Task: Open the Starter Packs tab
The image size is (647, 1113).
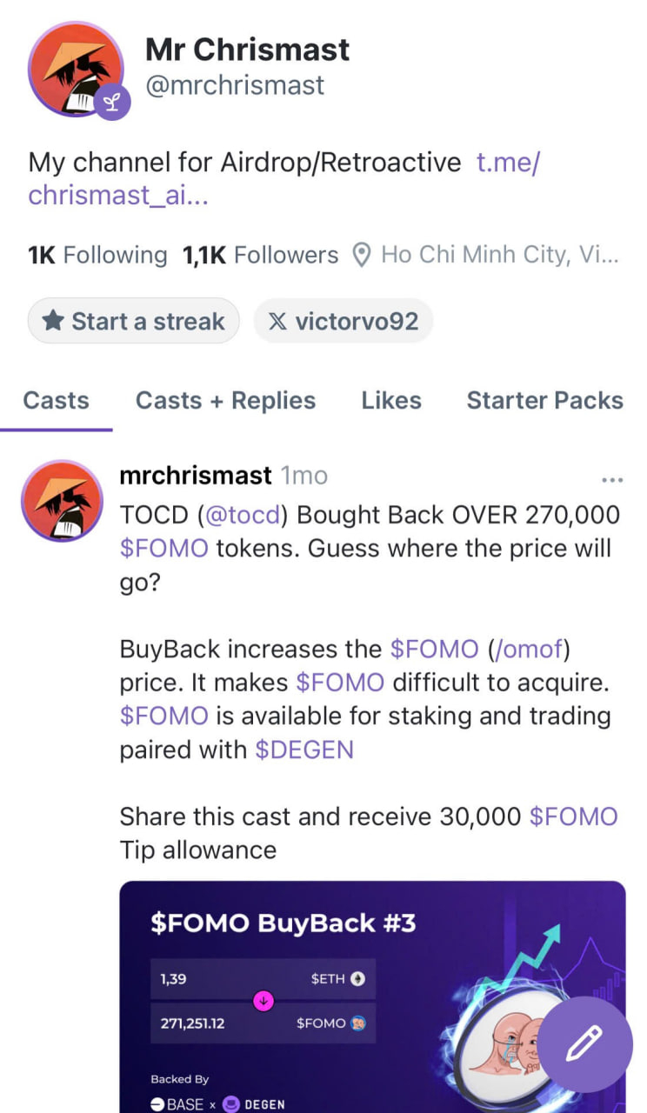Action: pos(545,400)
